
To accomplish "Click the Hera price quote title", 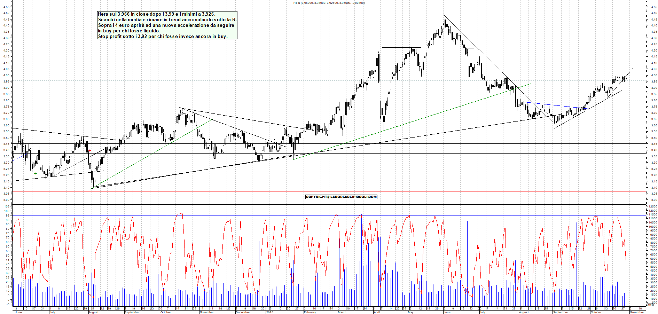I will coord(329,2).
